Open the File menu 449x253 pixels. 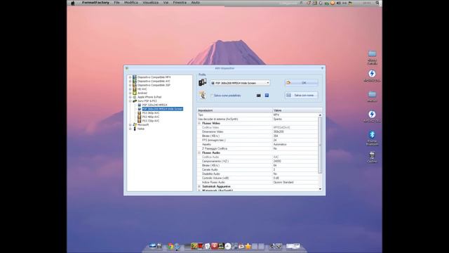117,3
